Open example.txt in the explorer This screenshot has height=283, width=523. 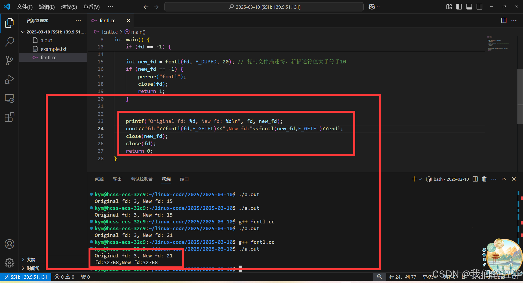pos(53,49)
